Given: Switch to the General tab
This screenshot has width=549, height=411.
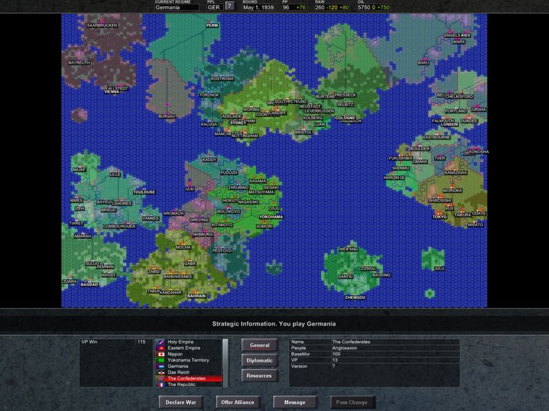Looking at the screenshot, I should 259,345.
